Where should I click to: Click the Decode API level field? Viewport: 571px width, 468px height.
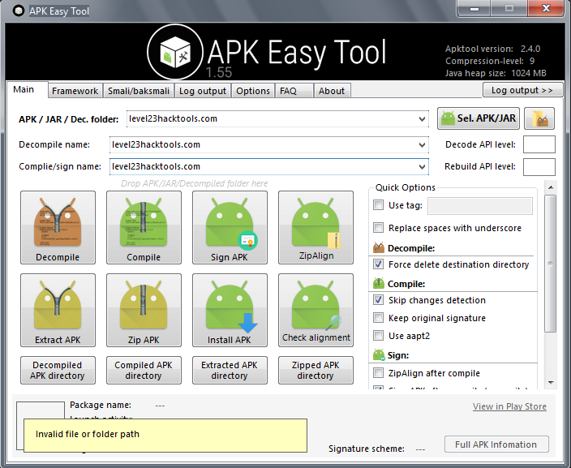point(539,144)
